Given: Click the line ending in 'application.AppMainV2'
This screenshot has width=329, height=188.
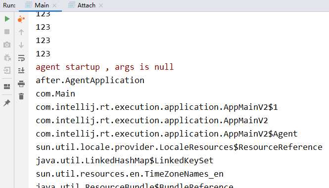Looking at the screenshot, I should pos(152,121).
